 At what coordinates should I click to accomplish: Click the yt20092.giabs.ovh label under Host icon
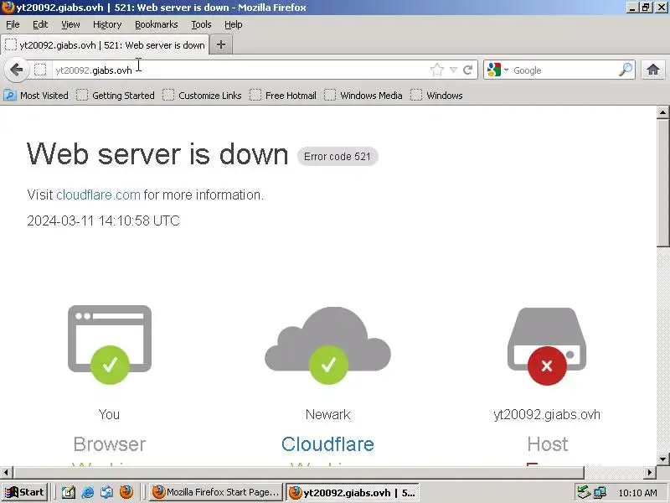[x=547, y=414]
